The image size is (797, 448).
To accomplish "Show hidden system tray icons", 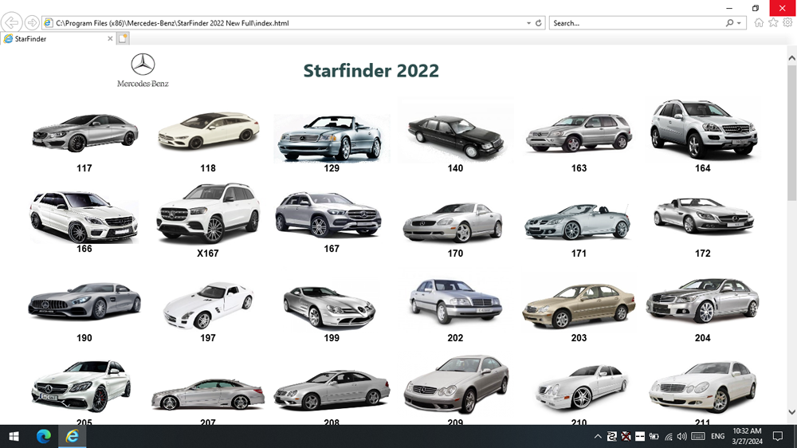I will pyautogui.click(x=598, y=436).
